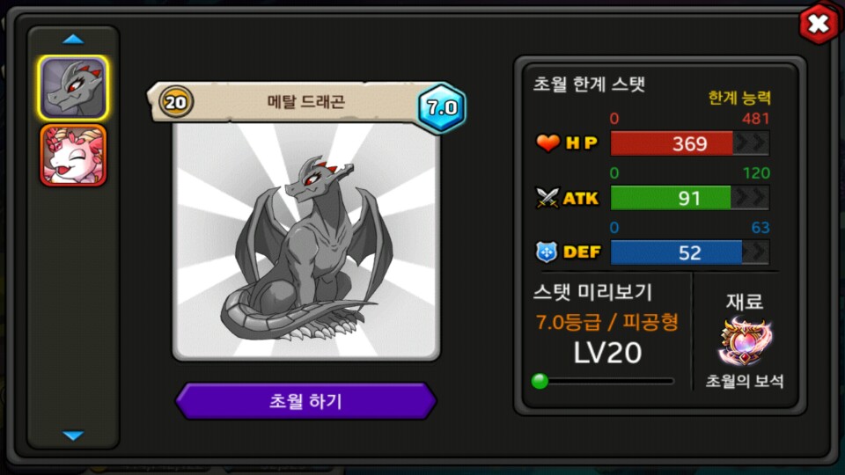Click the blue shield DEF icon
This screenshot has height=475, width=845.
(x=547, y=252)
